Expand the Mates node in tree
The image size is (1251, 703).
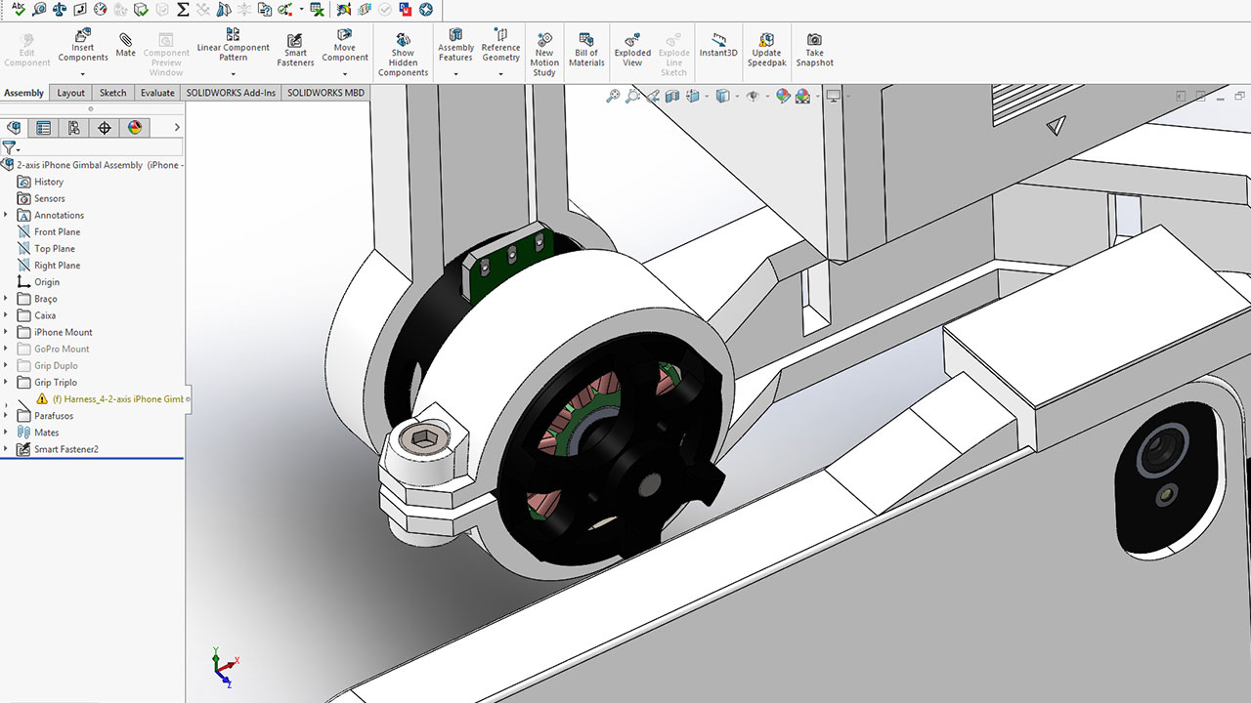[6, 433]
